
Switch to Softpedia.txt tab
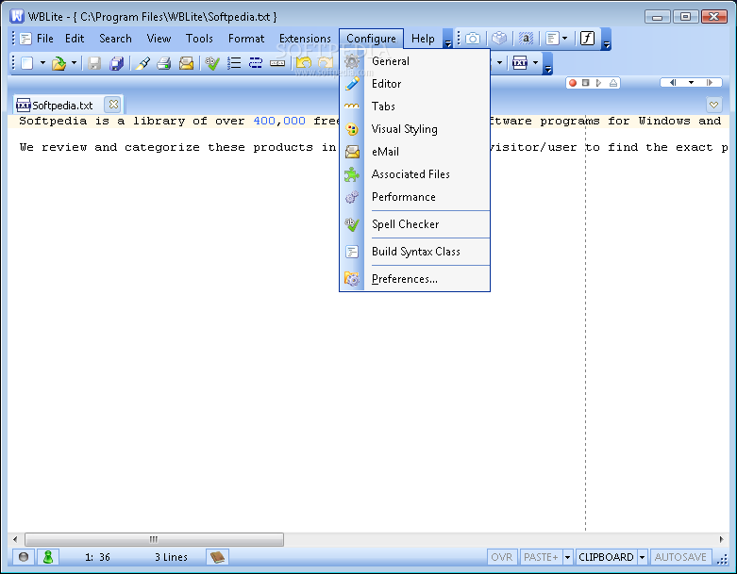[x=62, y=106]
